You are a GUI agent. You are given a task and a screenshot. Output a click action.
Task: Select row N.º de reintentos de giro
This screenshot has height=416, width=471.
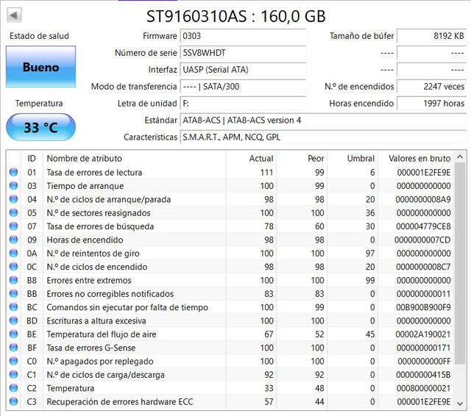[230, 253]
